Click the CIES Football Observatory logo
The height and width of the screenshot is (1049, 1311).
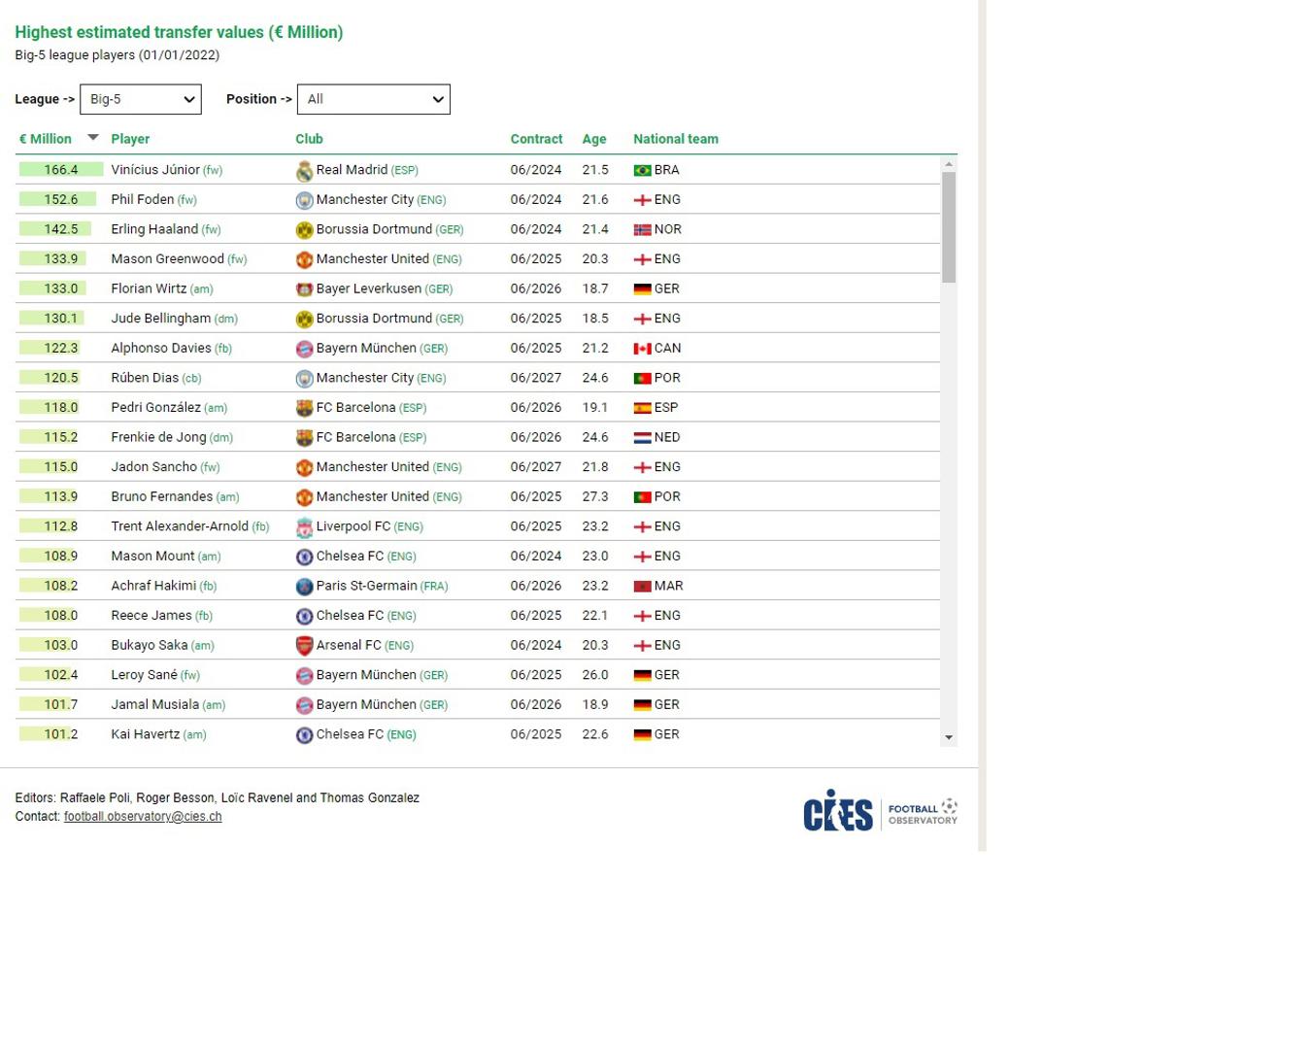(x=880, y=811)
